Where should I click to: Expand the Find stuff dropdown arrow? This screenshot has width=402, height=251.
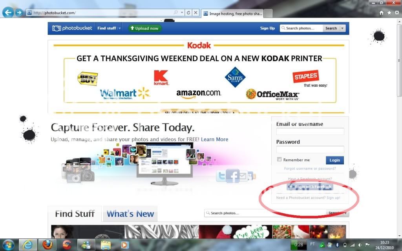(119, 28)
